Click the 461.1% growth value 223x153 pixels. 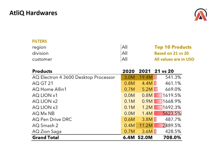173,83
